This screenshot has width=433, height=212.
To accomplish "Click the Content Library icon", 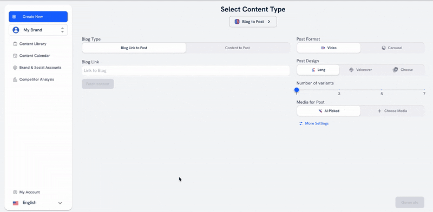I will coord(15,44).
